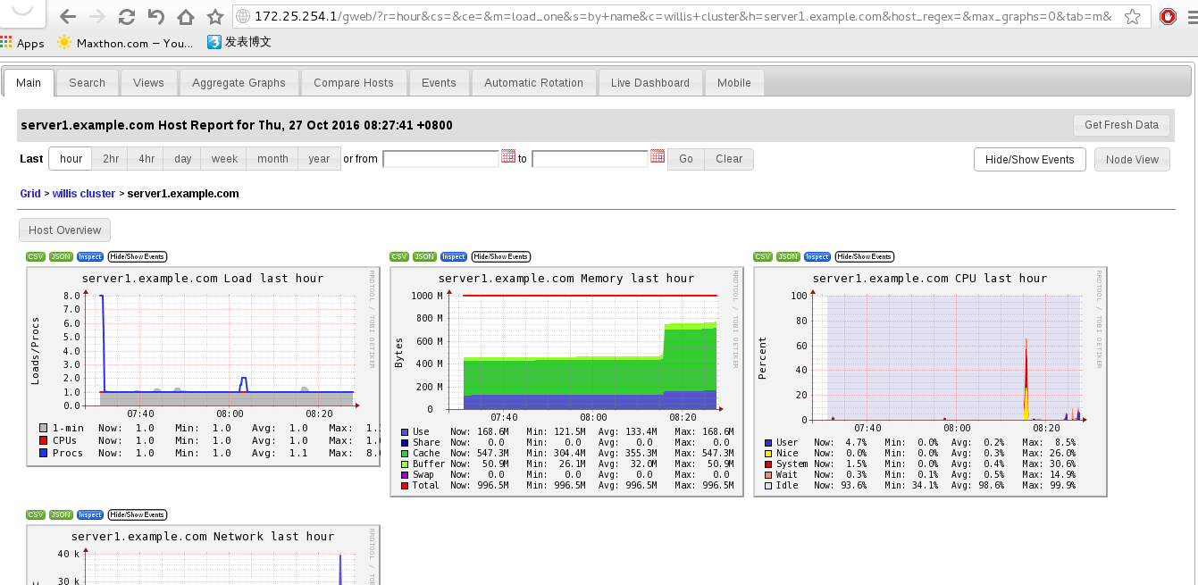Toggle Hide/Show Events on Memory graph
Screen dimensions: 1198x585
(x=501, y=256)
